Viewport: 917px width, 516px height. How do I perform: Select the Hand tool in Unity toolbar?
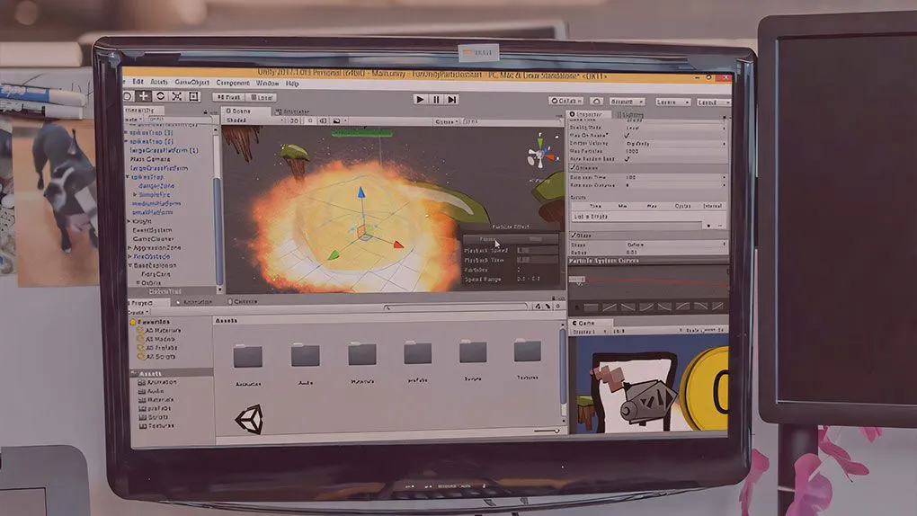(x=128, y=96)
